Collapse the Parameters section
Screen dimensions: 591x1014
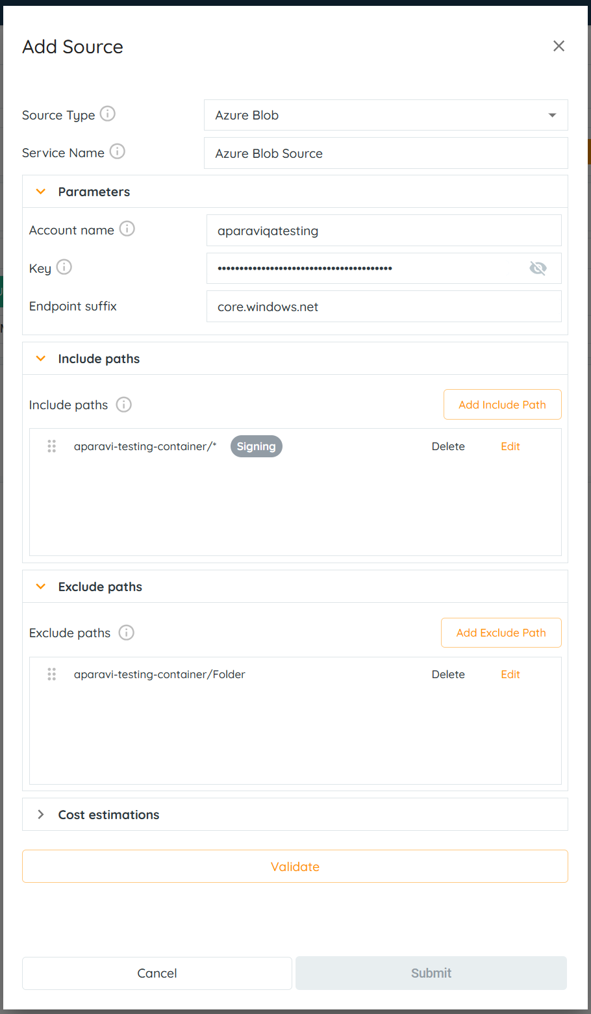(41, 192)
